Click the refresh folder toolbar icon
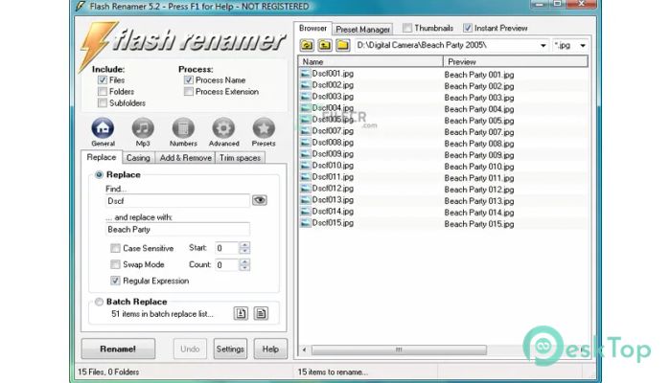 coord(307,45)
